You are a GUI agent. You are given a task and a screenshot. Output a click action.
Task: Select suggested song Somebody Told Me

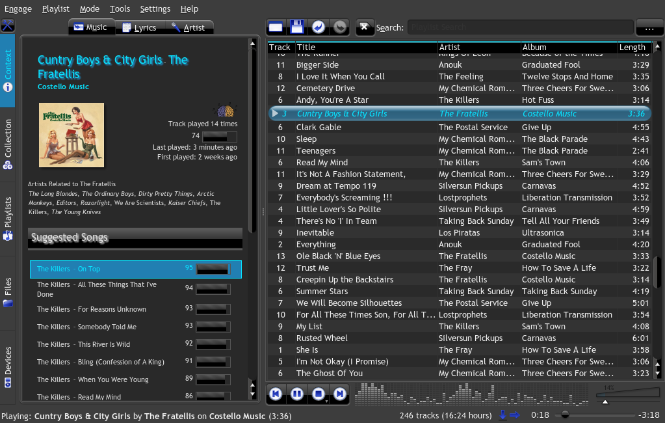(136, 327)
